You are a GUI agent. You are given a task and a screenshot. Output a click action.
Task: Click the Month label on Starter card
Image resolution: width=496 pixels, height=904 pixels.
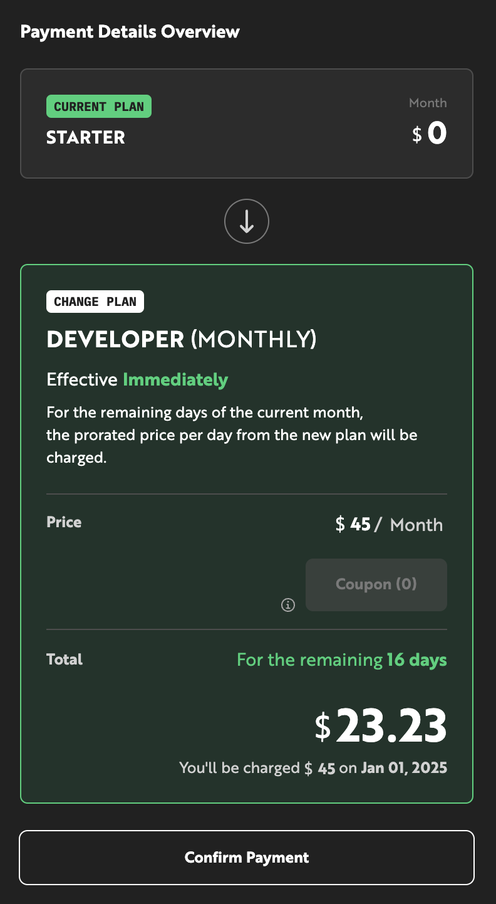click(x=428, y=103)
